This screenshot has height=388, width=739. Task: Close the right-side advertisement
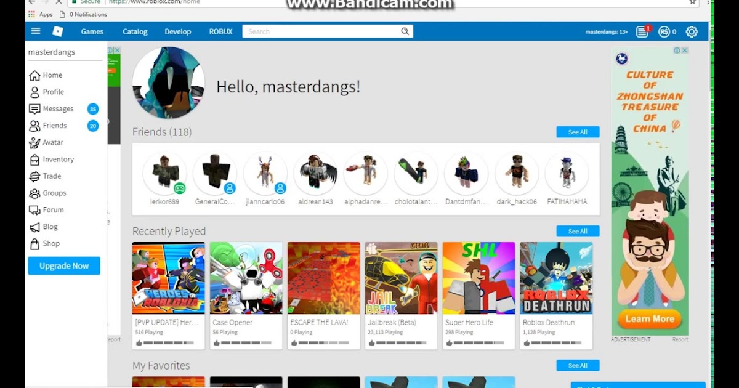(x=684, y=51)
